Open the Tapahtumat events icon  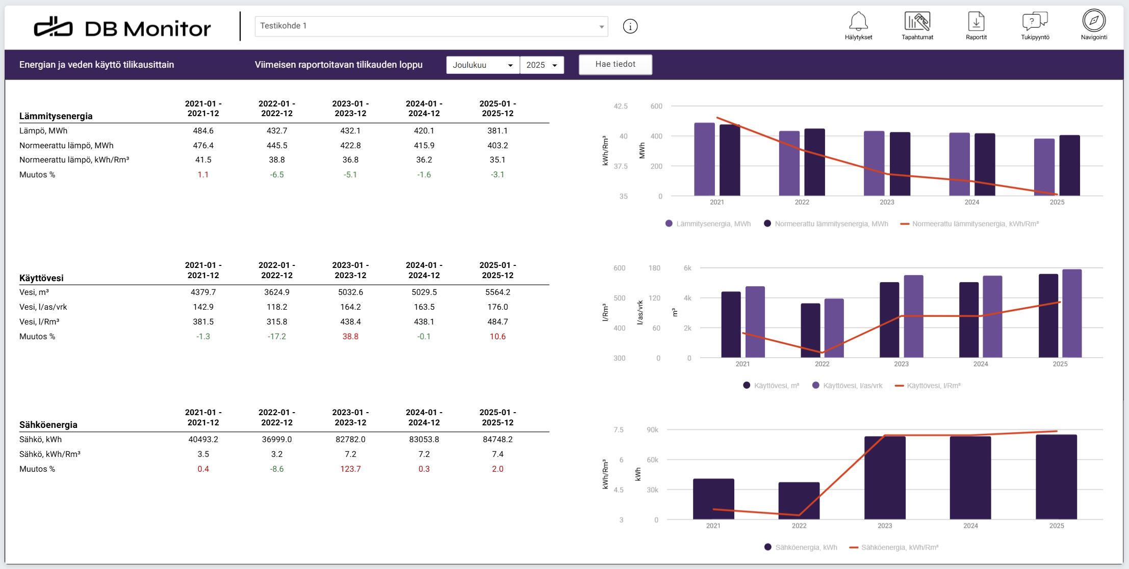[x=917, y=22]
